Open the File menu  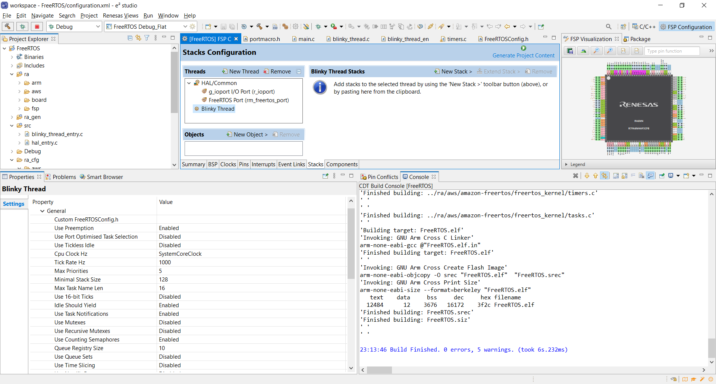click(x=7, y=16)
